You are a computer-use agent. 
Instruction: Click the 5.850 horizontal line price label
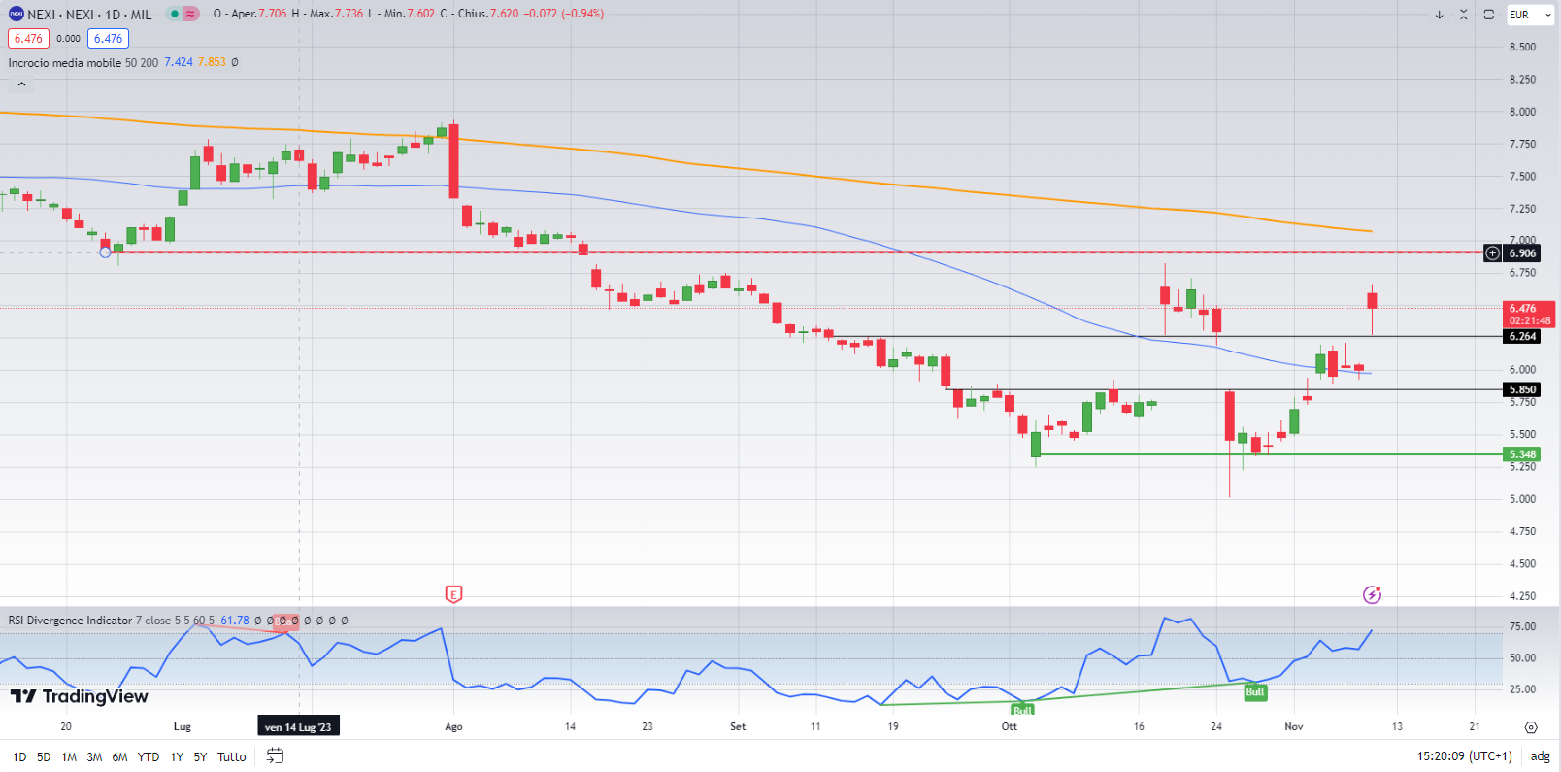coord(1522,389)
